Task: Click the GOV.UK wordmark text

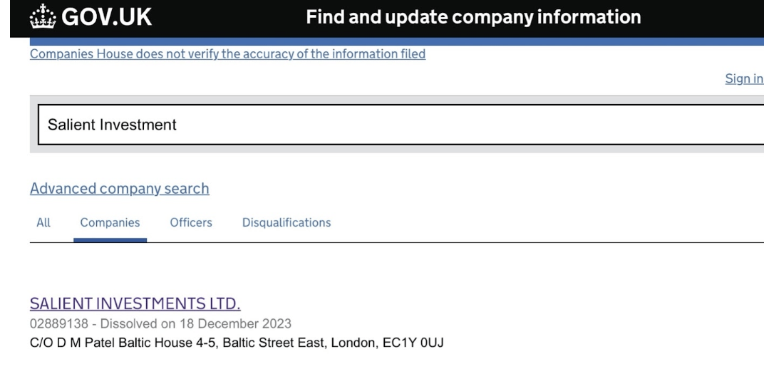Action: (107, 17)
